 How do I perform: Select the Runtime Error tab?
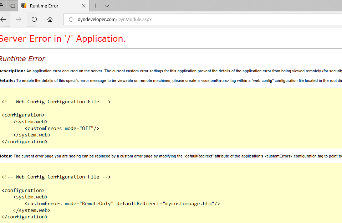(54, 6)
